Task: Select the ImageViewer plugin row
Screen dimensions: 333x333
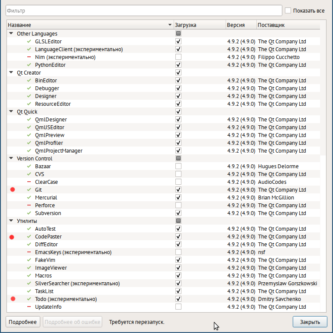Action: (x=164, y=268)
